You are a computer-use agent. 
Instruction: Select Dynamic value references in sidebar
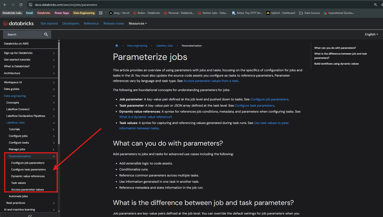click(x=28, y=176)
